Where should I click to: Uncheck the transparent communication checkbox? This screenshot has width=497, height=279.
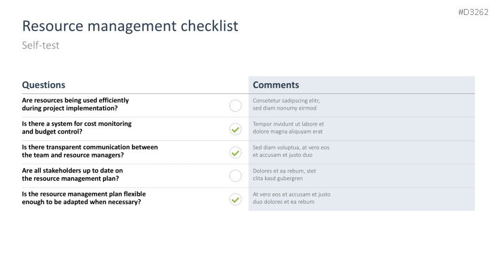click(x=236, y=153)
